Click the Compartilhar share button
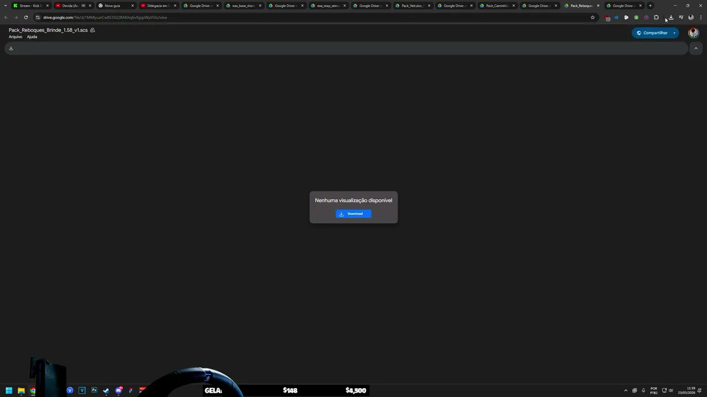The image size is (707, 397). tap(652, 33)
